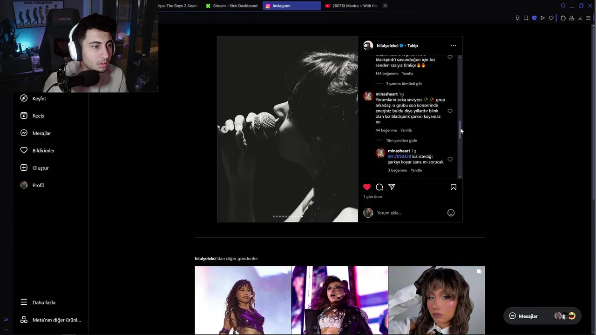Take a snapshot with the selection-rectangle icon
The height and width of the screenshot is (335, 596).
point(526,18)
